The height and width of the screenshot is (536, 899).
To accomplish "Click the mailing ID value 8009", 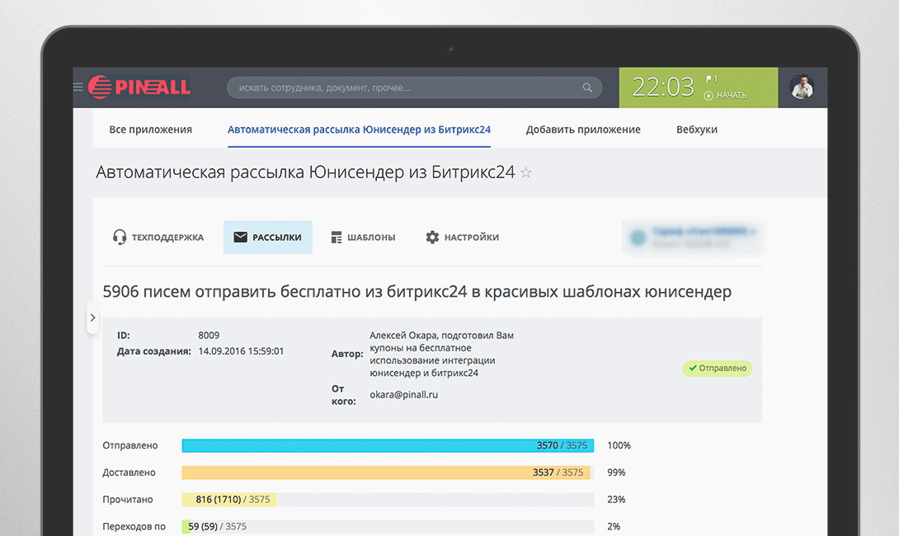I will click(x=209, y=336).
